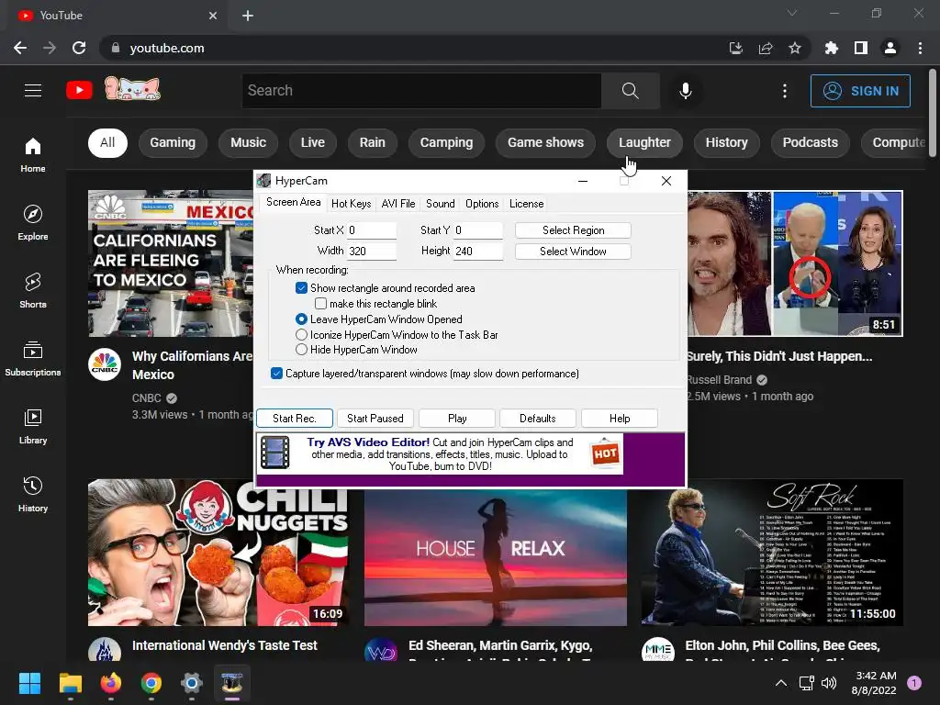Select Music filter chip
Image resolution: width=940 pixels, height=705 pixels.
point(248,142)
